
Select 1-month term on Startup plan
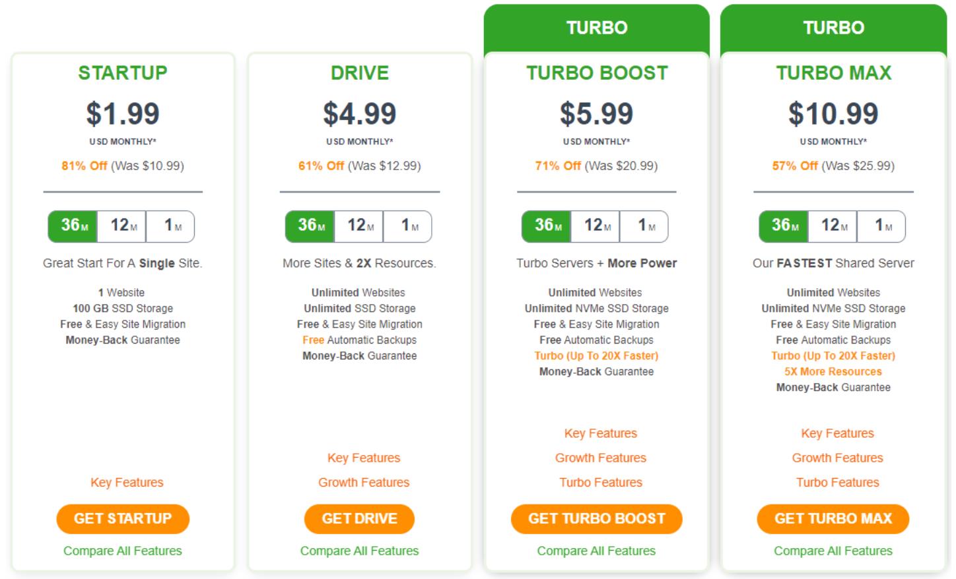170,226
